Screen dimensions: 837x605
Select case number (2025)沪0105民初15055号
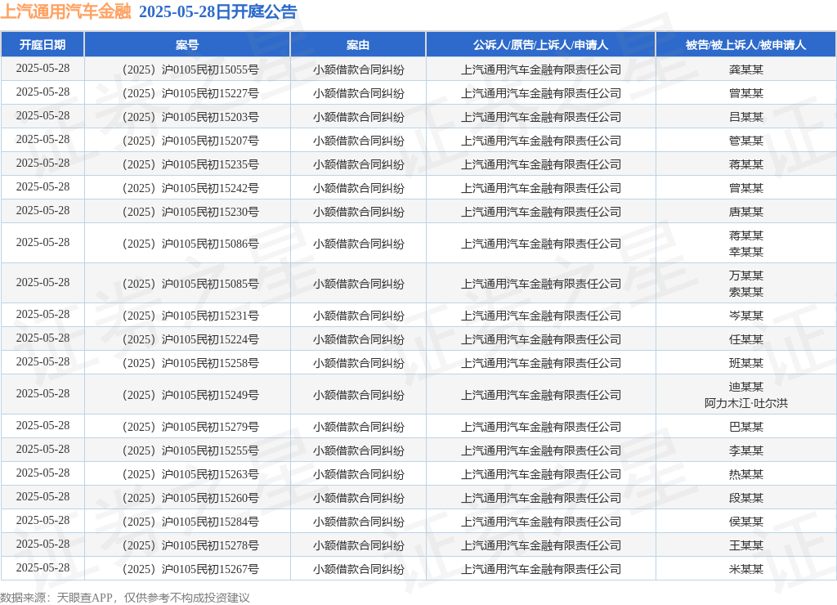[190, 70]
